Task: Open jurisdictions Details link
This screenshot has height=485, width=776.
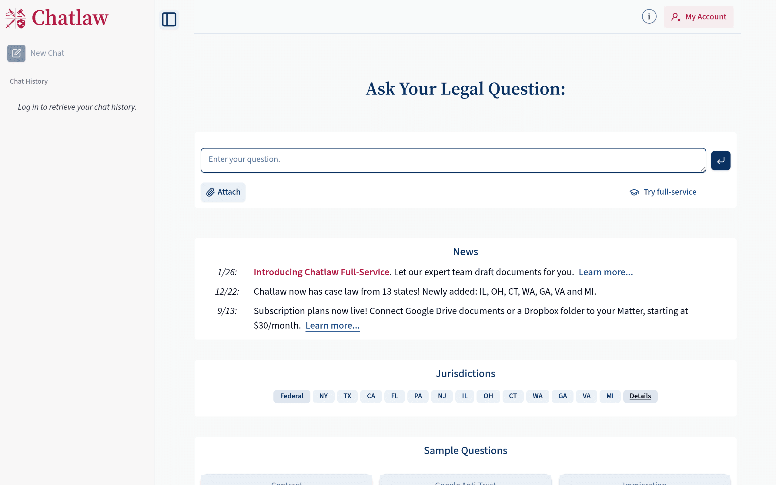Action: click(x=640, y=396)
